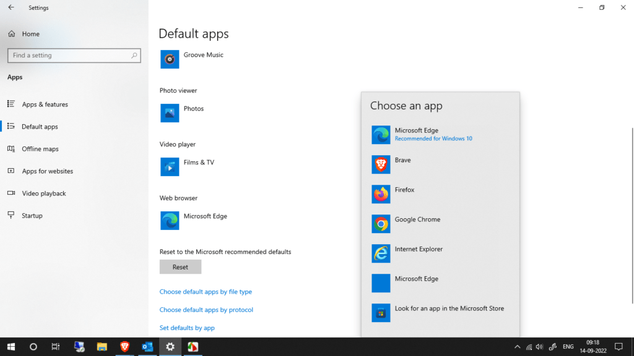Screen dimensions: 634x356
Task: Click the Find a setting search box
Action: [74, 55]
